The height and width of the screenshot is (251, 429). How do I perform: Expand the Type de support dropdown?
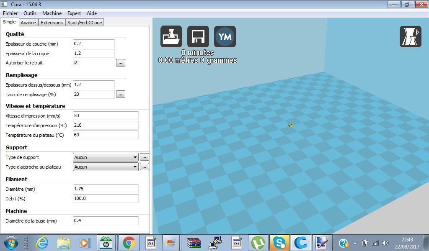tap(106, 157)
